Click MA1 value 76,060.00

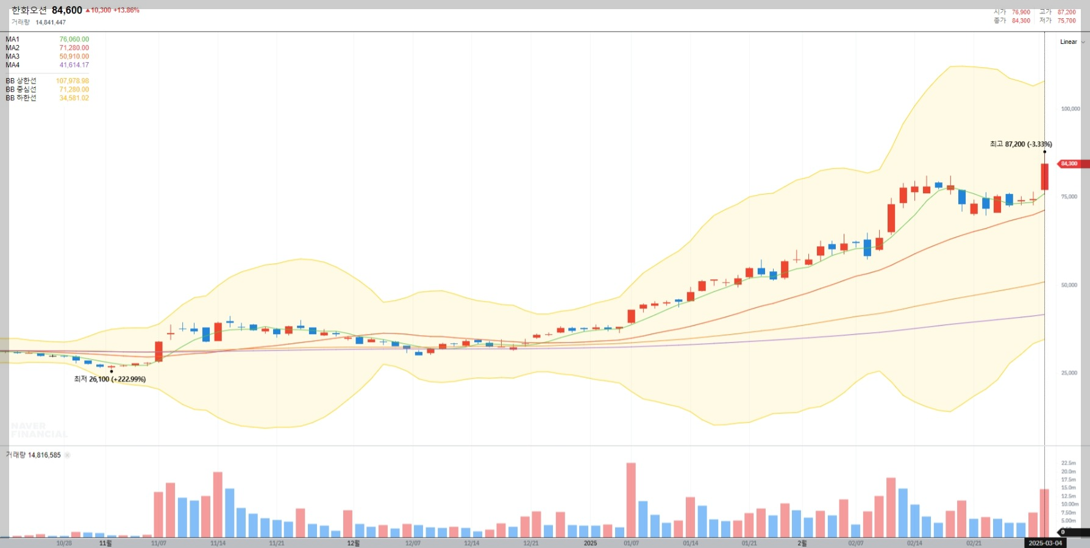(74, 40)
